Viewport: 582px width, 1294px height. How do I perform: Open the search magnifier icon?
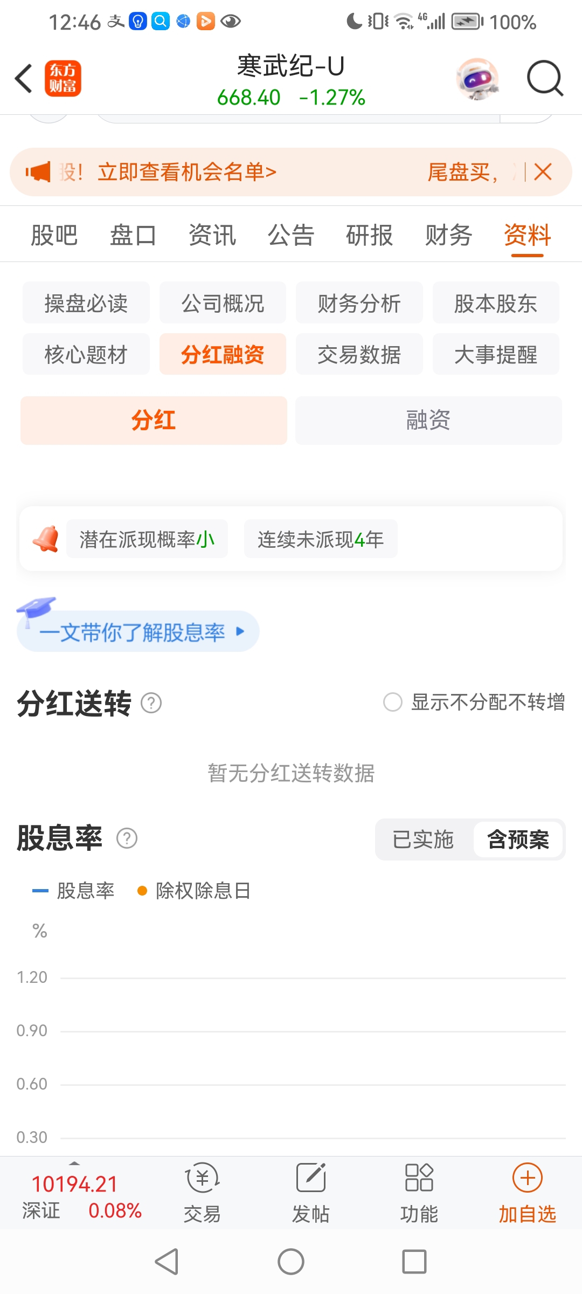coord(545,79)
